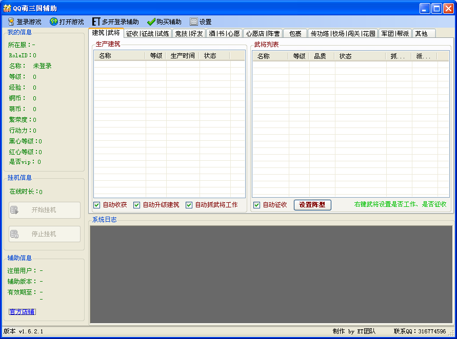Screen dimensions: 457x339
Task: Click 品质 column header in 武将列表
Action: point(322,56)
